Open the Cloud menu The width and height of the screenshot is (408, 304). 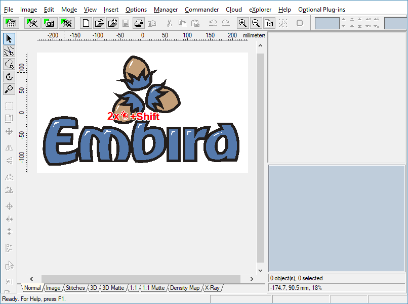pos(234,10)
